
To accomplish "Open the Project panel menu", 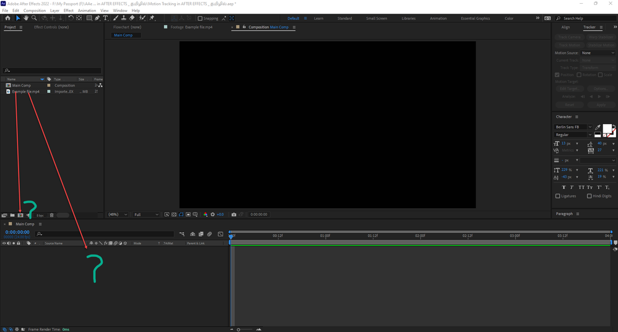I will (x=21, y=27).
